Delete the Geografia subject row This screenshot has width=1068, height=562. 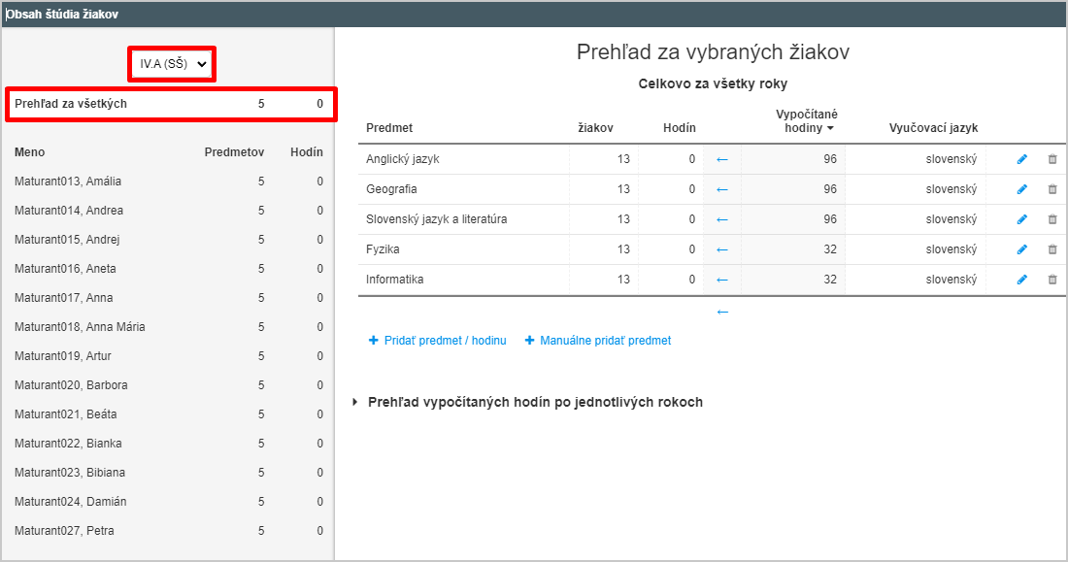(1052, 189)
